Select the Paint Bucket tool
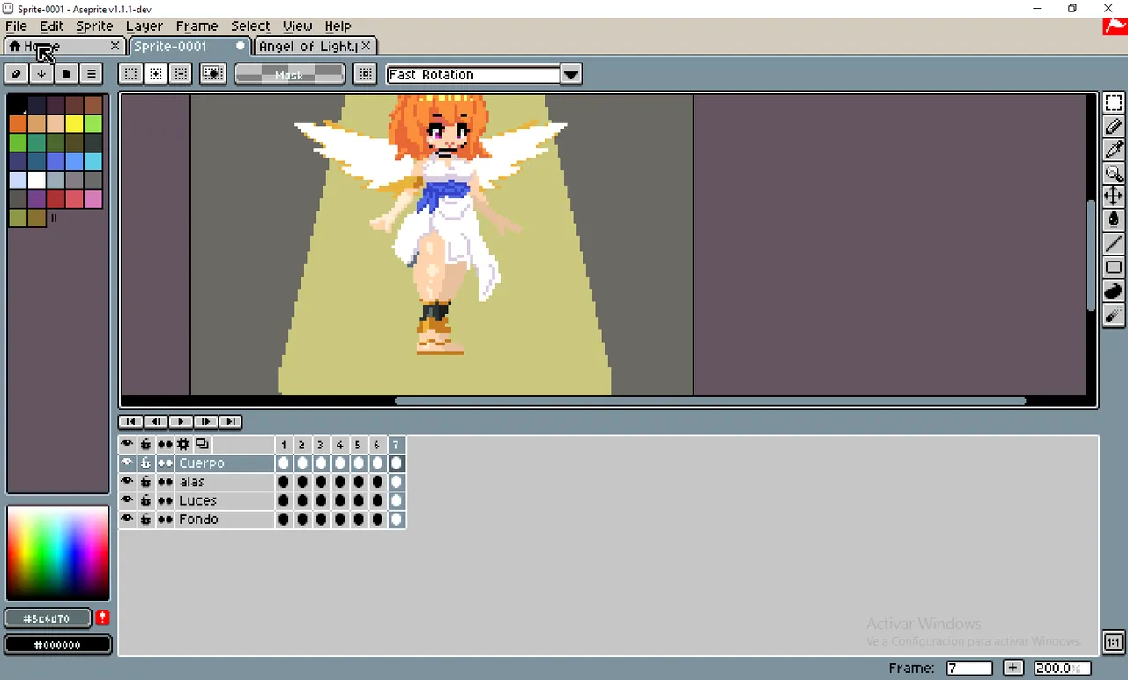This screenshot has height=680, width=1128. pyautogui.click(x=1114, y=220)
